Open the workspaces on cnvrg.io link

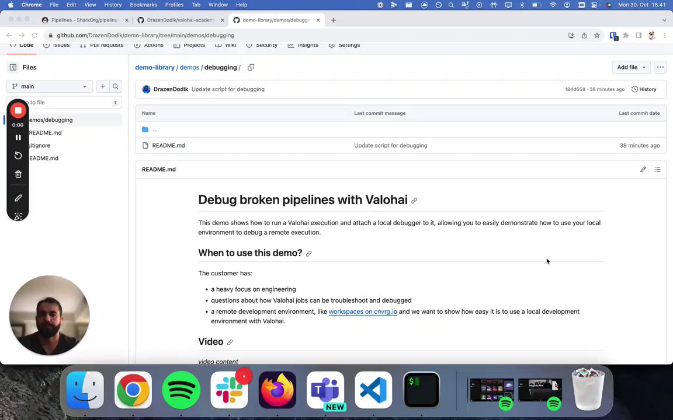tap(363, 311)
